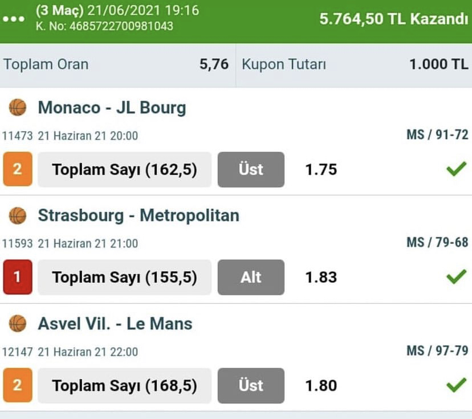Select the Alt button for Strasbourg match

coord(251,277)
